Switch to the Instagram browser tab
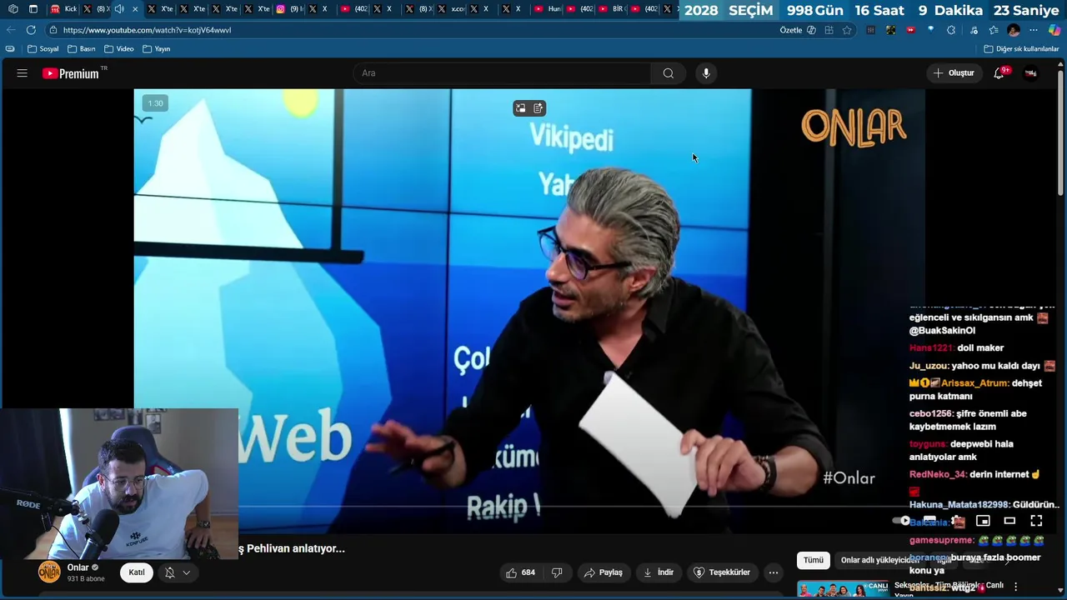This screenshot has height=600, width=1067. click(x=288, y=9)
